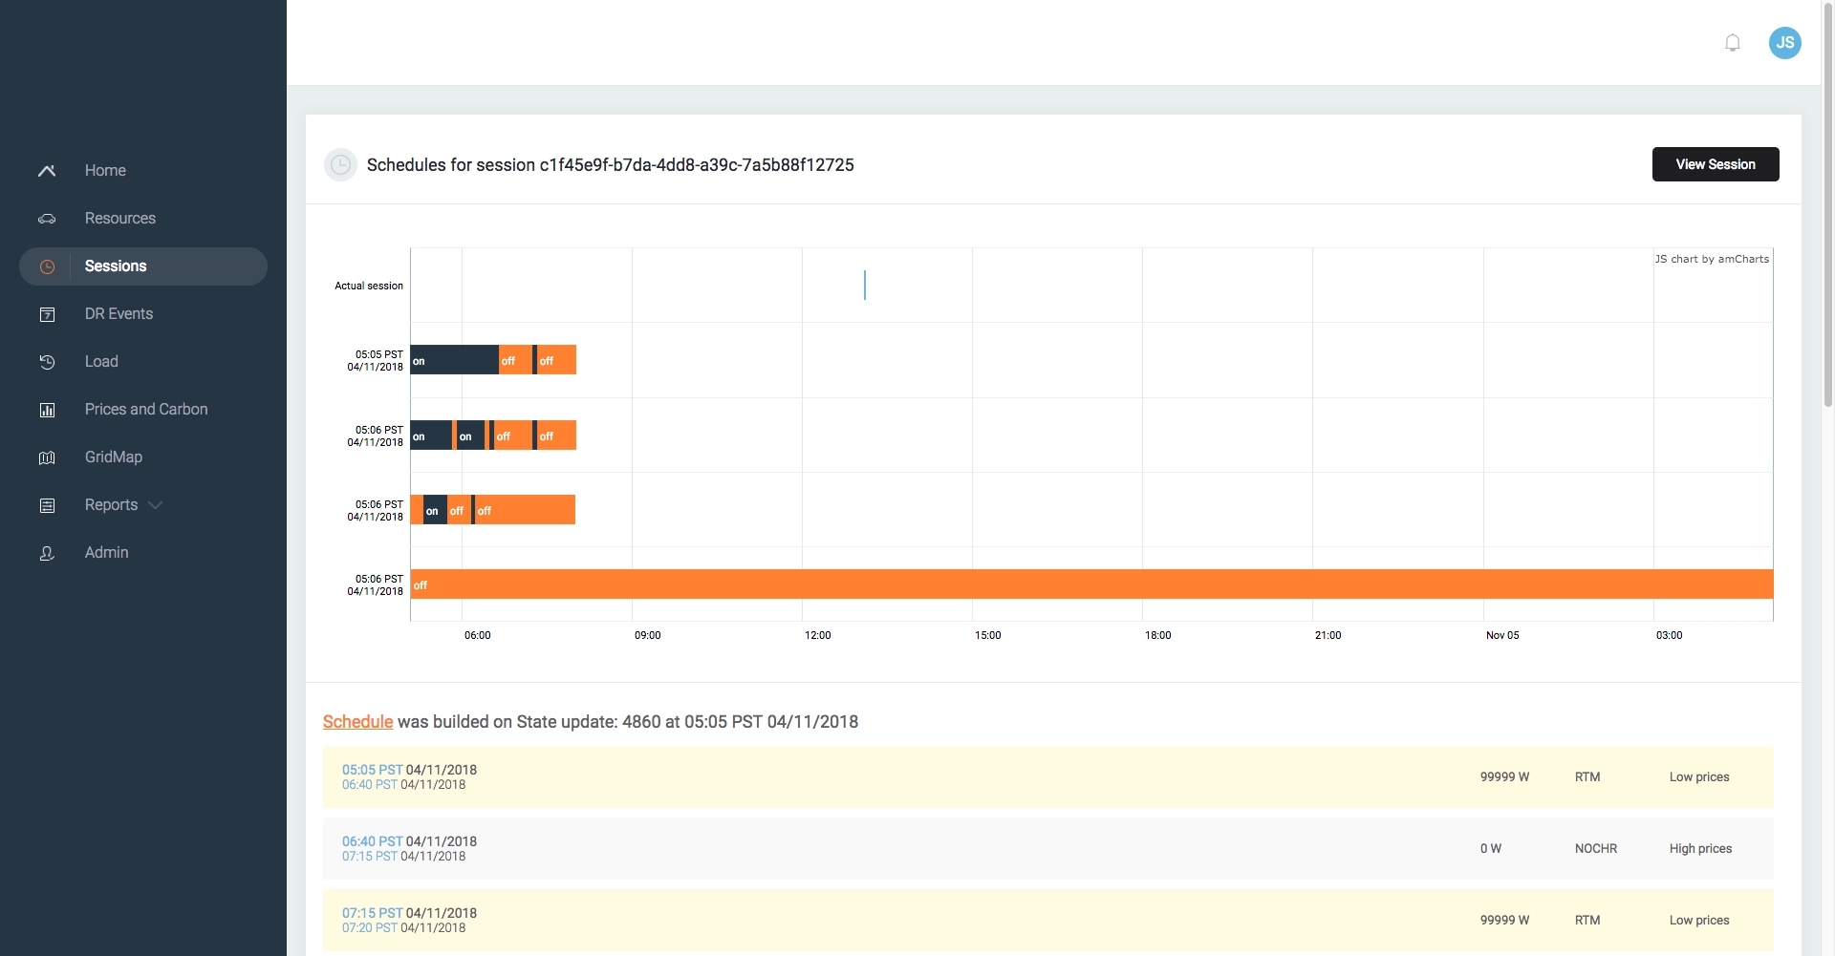Click the Admin user icon
This screenshot has width=1835, height=956.
click(47, 553)
